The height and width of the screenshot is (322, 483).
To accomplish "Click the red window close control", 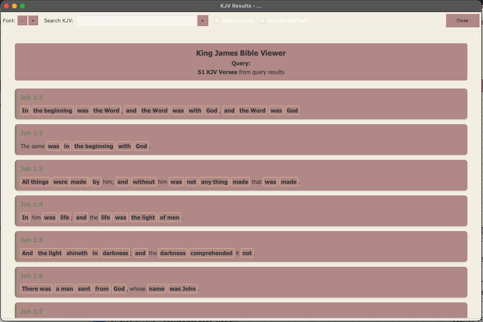I will coord(6,6).
